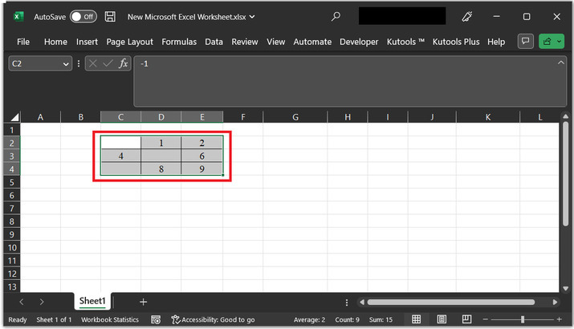This screenshot has width=574, height=329.
Task: Click the next sheet arrow
Action: 42,302
